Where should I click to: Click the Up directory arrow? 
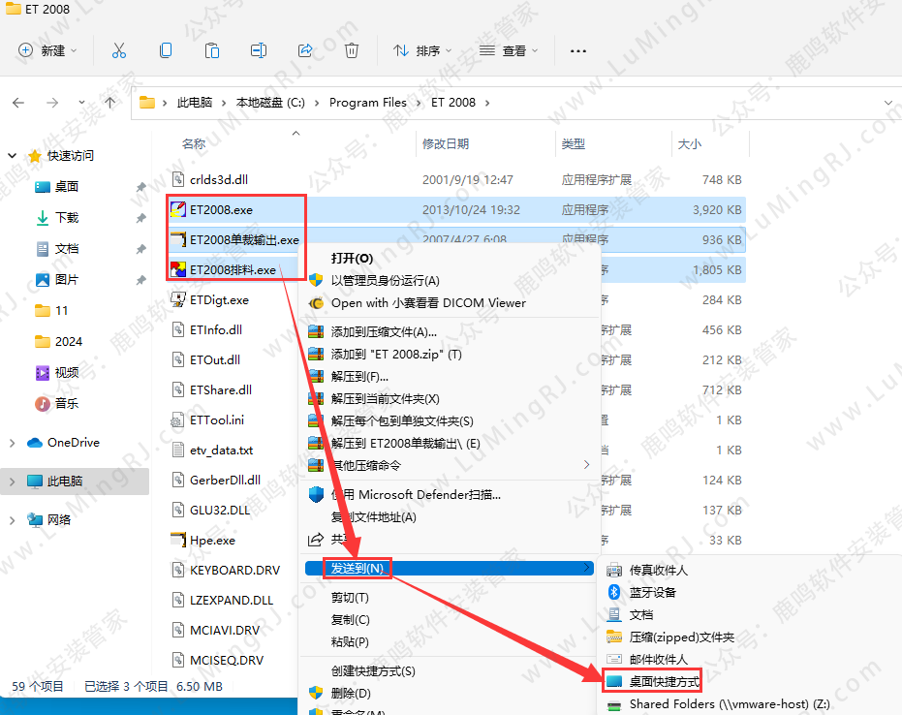[x=110, y=103]
